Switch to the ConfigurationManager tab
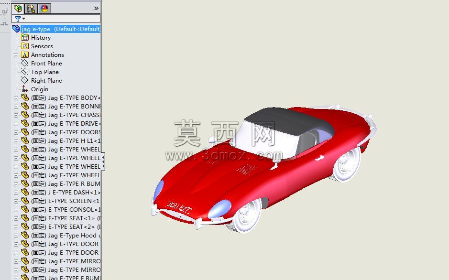Image resolution: width=449 pixels, height=280 pixels. click(x=31, y=8)
